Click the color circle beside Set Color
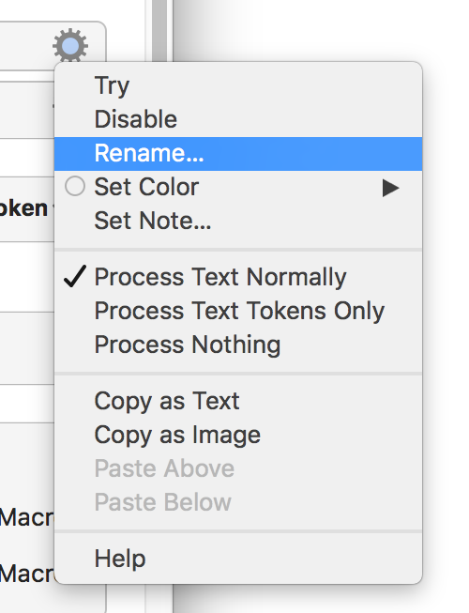This screenshot has width=469, height=613. [75, 186]
